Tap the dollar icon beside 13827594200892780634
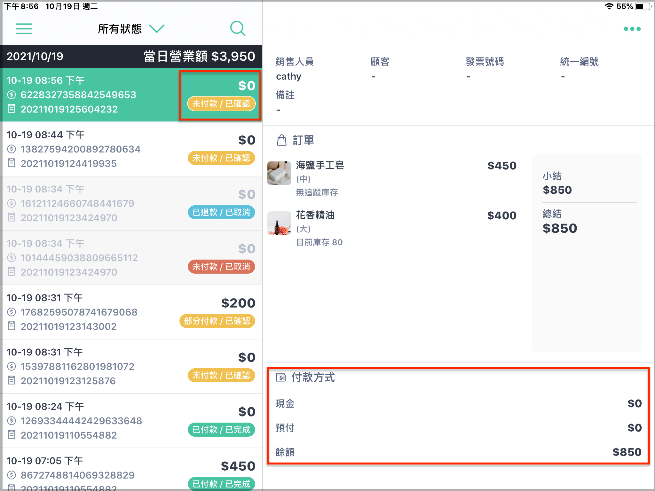This screenshot has height=491, width=655. pos(12,149)
